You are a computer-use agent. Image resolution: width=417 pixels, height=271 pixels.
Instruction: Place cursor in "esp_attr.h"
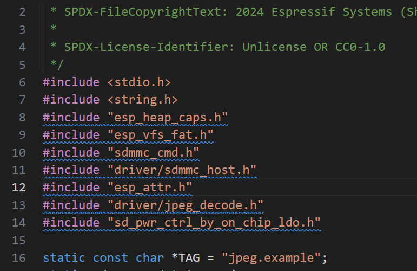(150, 188)
